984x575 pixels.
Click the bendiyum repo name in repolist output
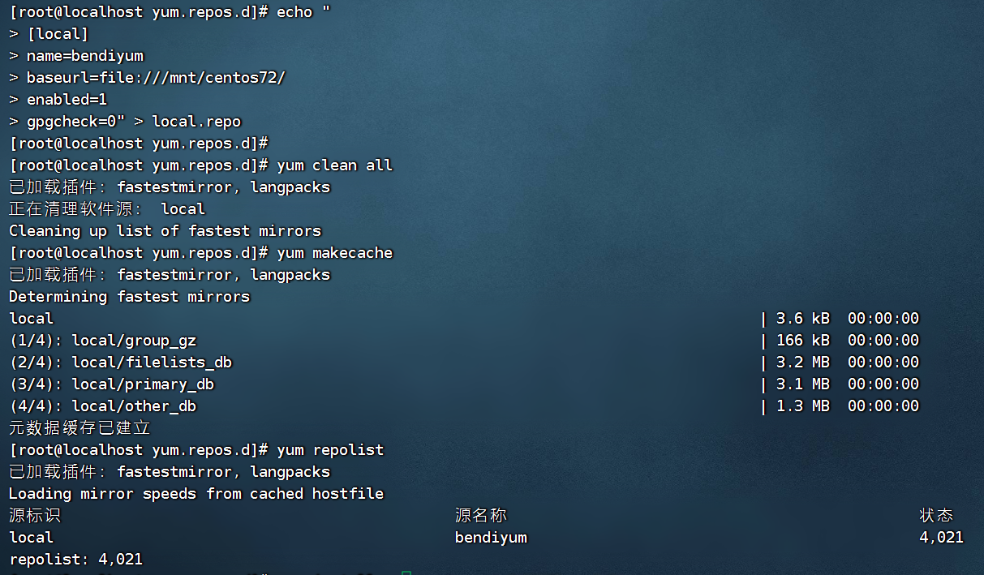(491, 537)
